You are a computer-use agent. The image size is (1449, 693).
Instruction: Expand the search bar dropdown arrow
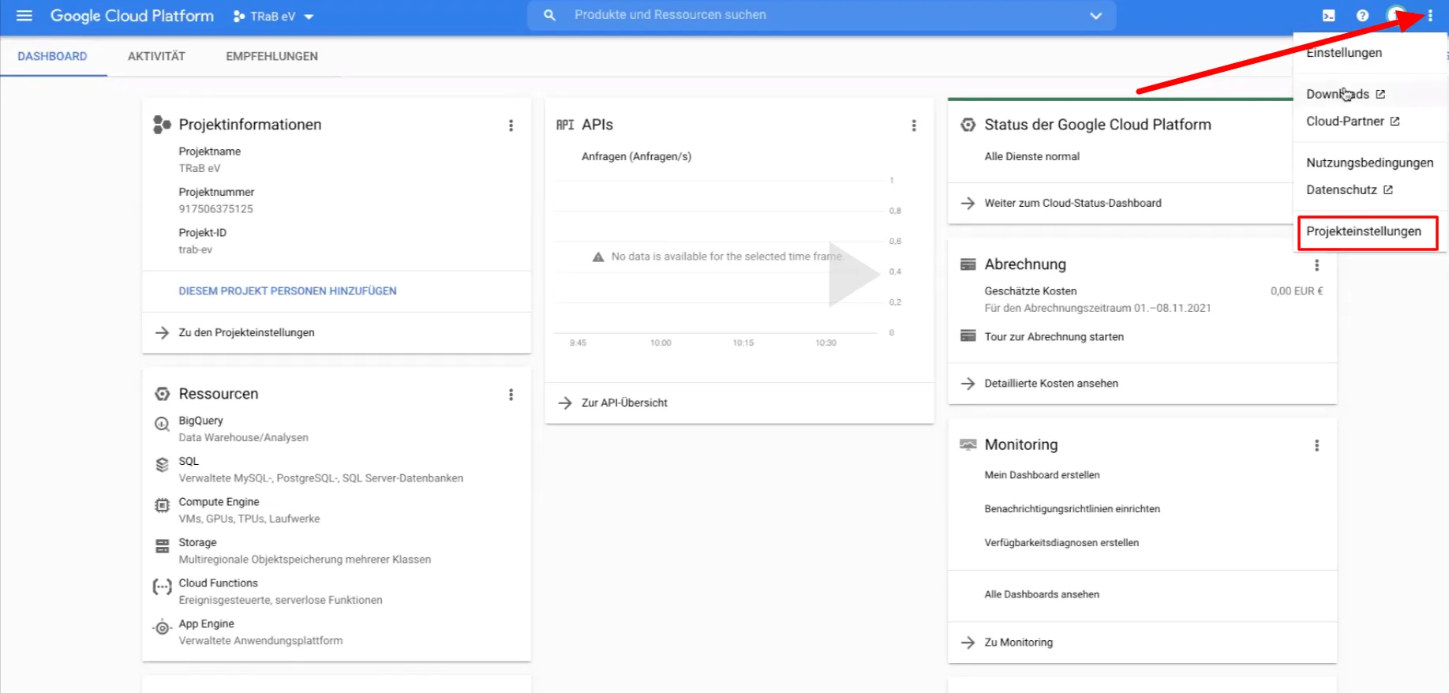tap(1095, 16)
